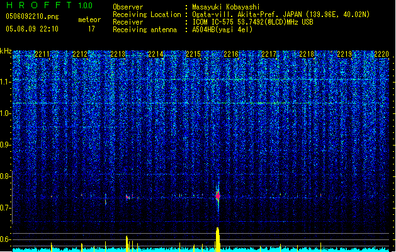Click the Ogata-vill. Akita-Pref. JAPAN location text
Viewport: 396px width, 252px height.
click(281, 14)
